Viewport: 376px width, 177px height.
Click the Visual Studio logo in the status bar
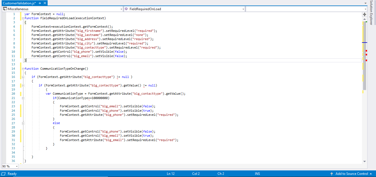click(x=3, y=174)
